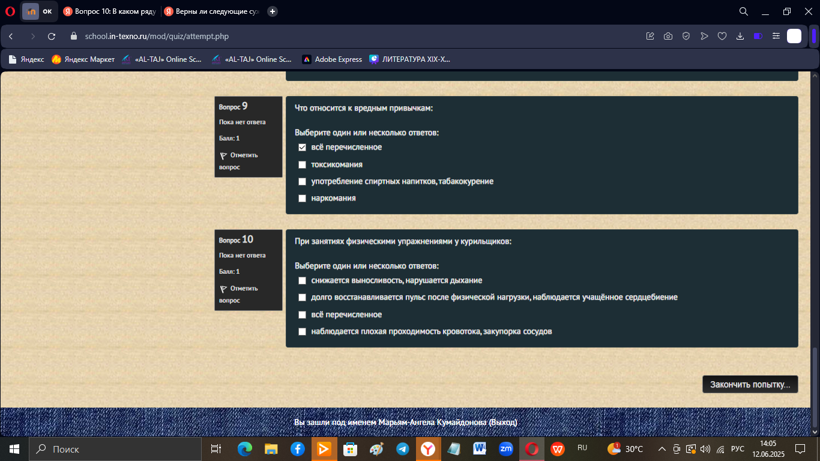
Task: Click the "Закончить попытку..." button
Action: (750, 385)
